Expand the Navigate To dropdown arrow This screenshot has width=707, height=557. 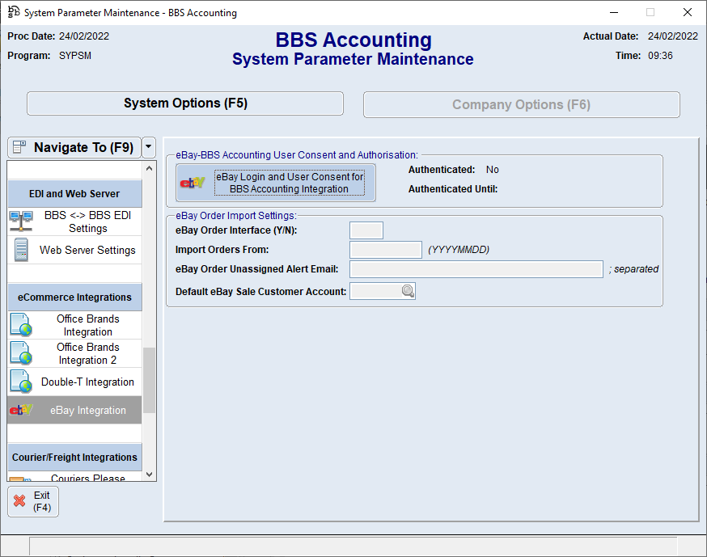tap(147, 147)
